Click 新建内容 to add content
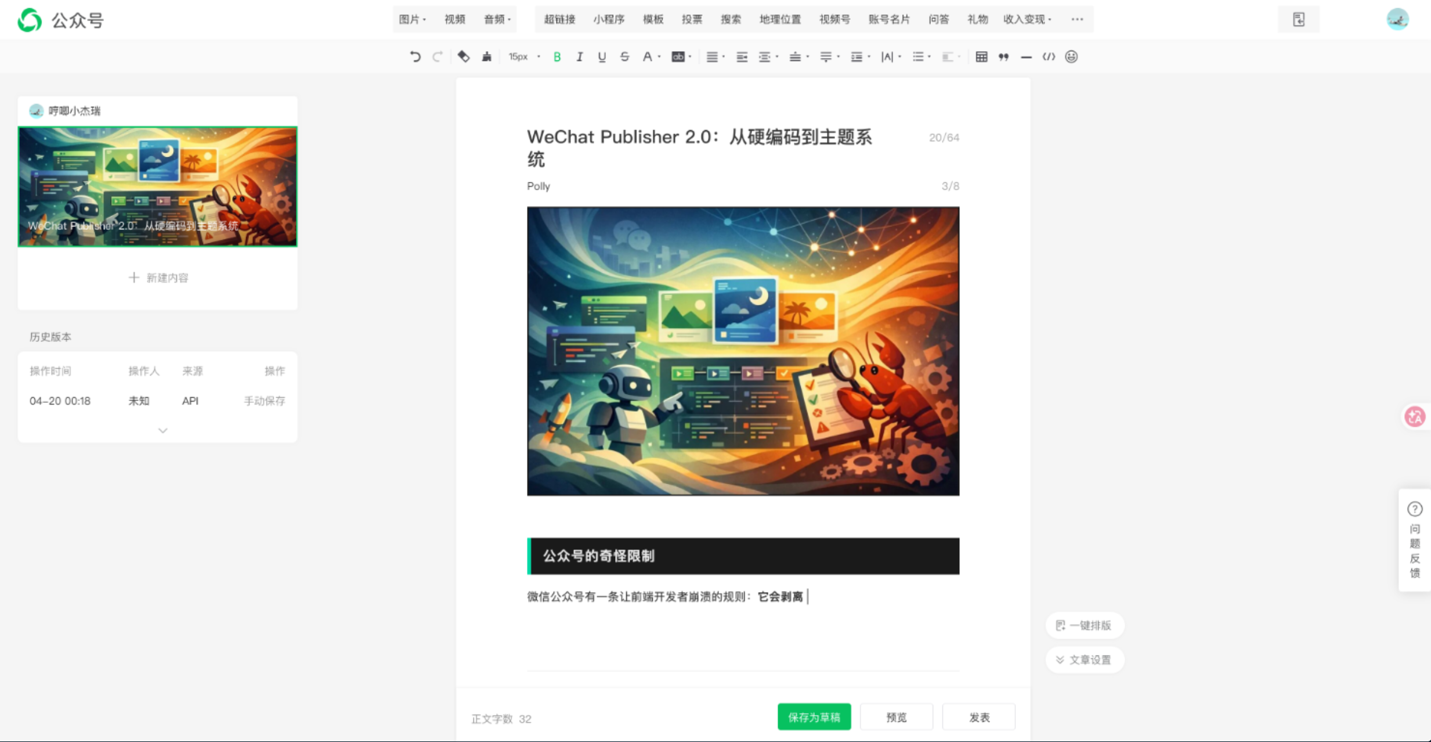 [158, 278]
